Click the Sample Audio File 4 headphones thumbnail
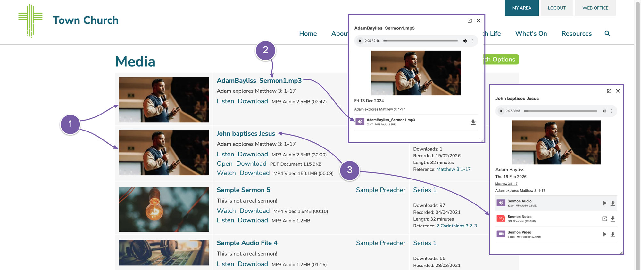This screenshot has width=641, height=270. point(164,253)
